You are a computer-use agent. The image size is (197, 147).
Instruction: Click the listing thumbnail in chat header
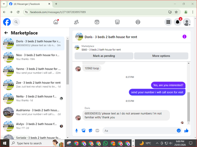coord(77,47)
